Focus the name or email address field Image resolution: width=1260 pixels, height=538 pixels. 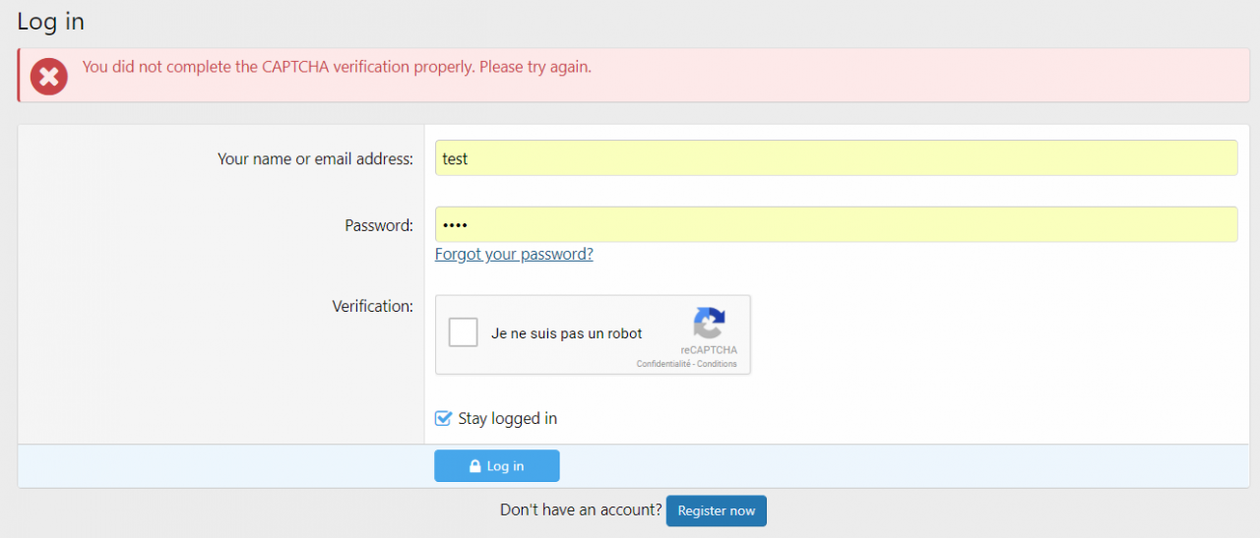point(836,158)
